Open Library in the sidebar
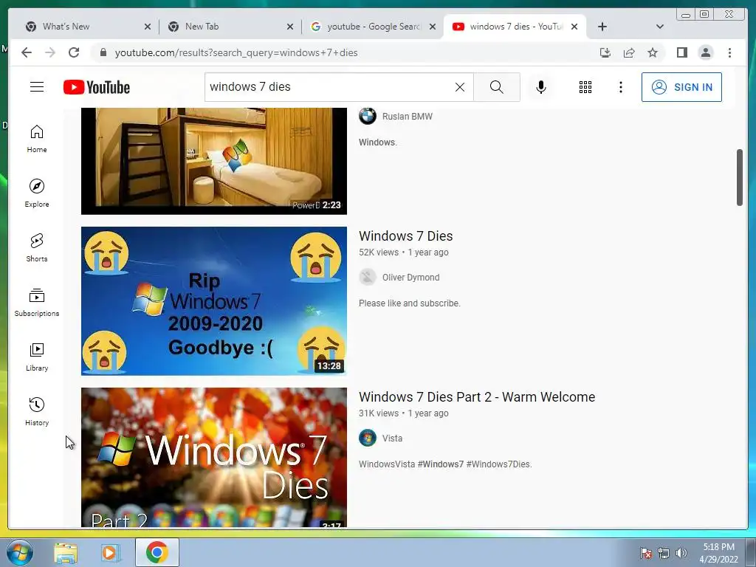 pos(37,357)
